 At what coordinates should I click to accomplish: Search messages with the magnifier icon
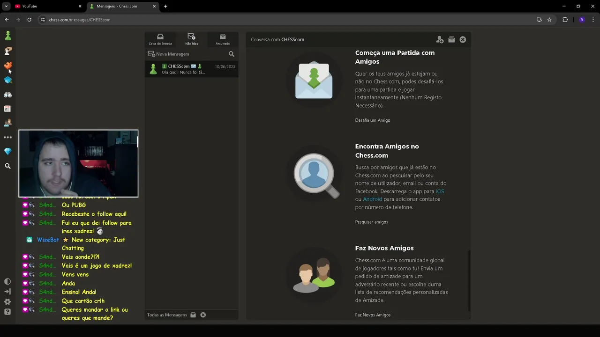coord(231,54)
